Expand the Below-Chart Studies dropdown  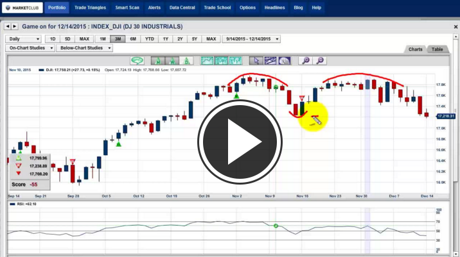[85, 48]
